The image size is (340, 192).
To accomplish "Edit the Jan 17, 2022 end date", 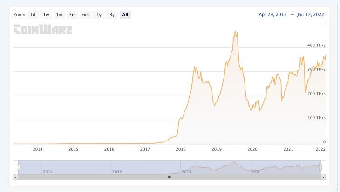I will [x=310, y=15].
